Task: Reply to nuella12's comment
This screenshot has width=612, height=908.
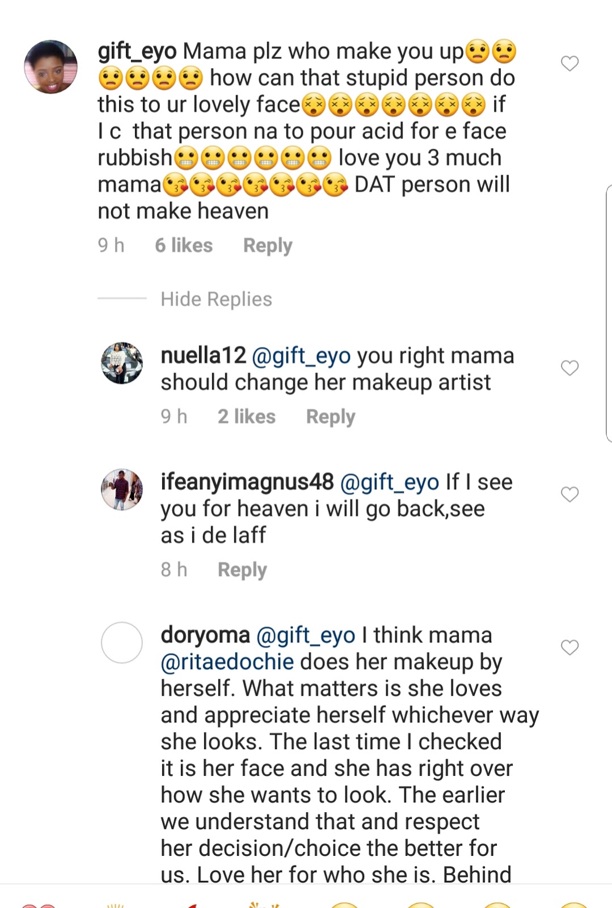Action: tap(331, 417)
